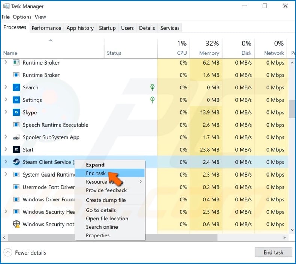
Task: Sort by the Network column header
Action: click(271, 48)
